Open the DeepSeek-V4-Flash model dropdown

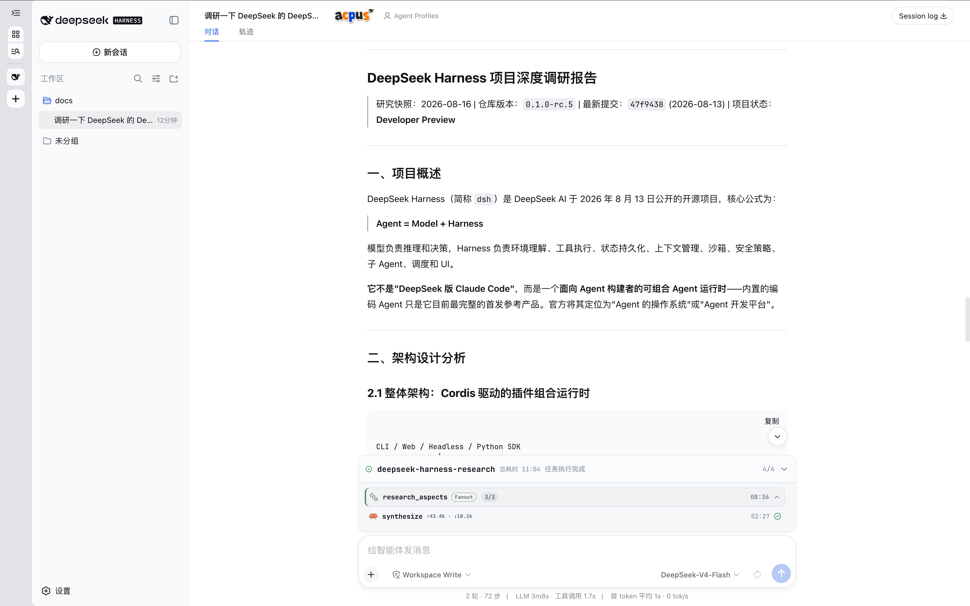pyautogui.click(x=700, y=575)
